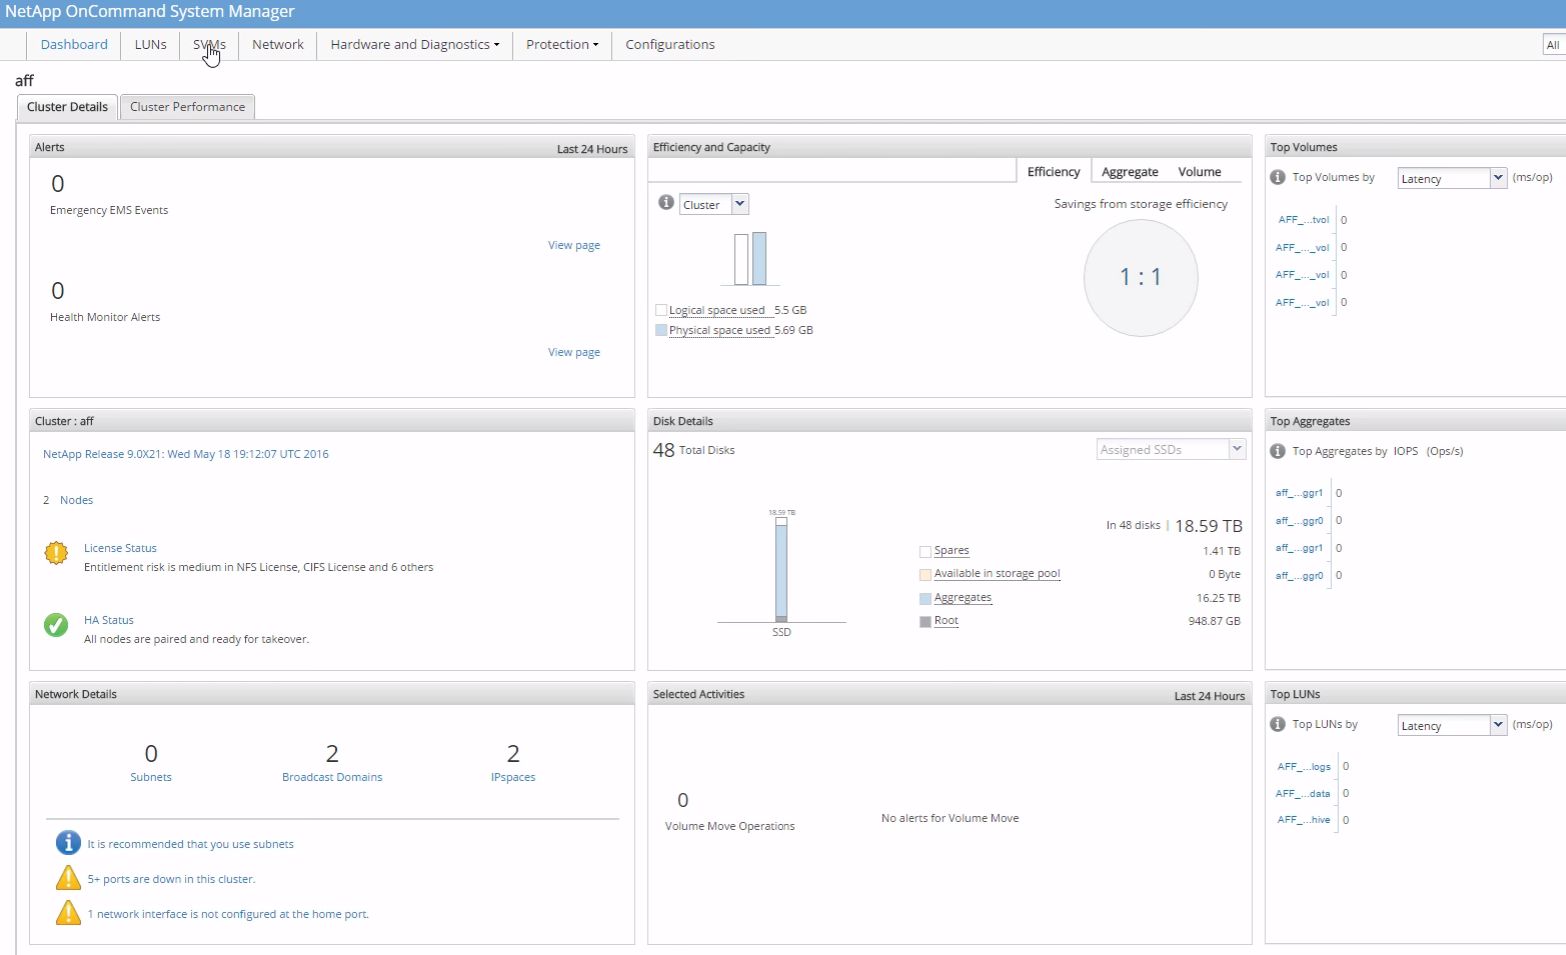Viewport: 1566px width, 955px height.
Task: Click the blue info icon for subnets recommendation
Action: [x=68, y=843]
